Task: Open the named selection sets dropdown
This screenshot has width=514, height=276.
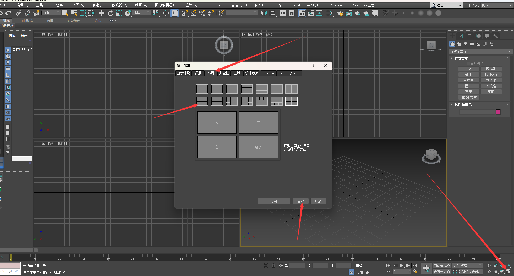Action: pyautogui.click(x=242, y=12)
